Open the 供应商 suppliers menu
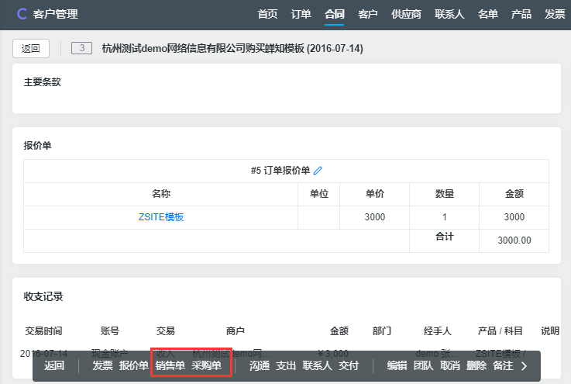Screen dimensions: 571x384 click(x=407, y=14)
